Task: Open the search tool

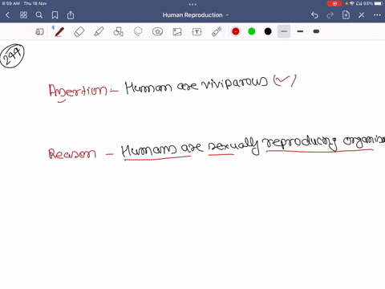Action: [x=39, y=15]
